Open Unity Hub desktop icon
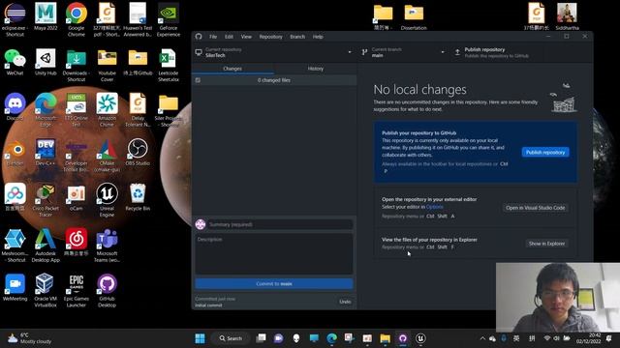 pyautogui.click(x=46, y=62)
